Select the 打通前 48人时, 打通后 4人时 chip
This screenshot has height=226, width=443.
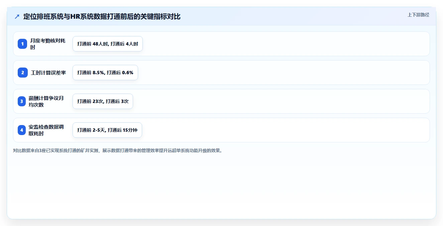108,44
